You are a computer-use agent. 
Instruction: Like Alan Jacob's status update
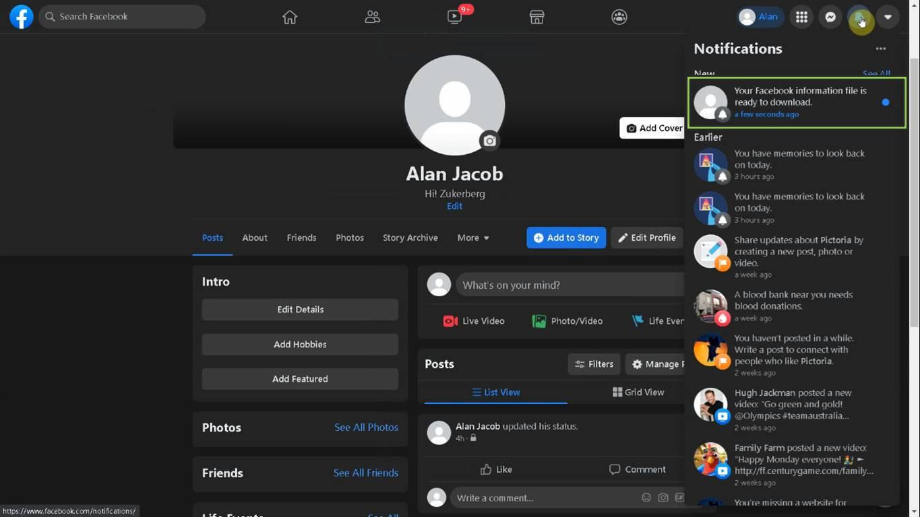click(496, 469)
